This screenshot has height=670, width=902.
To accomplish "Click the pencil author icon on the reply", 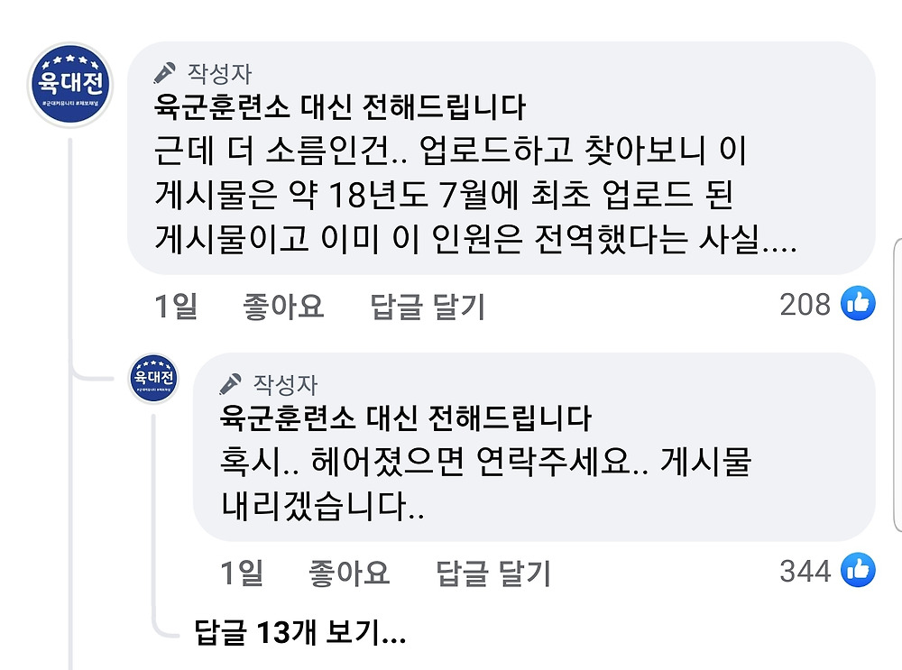I will [x=230, y=383].
